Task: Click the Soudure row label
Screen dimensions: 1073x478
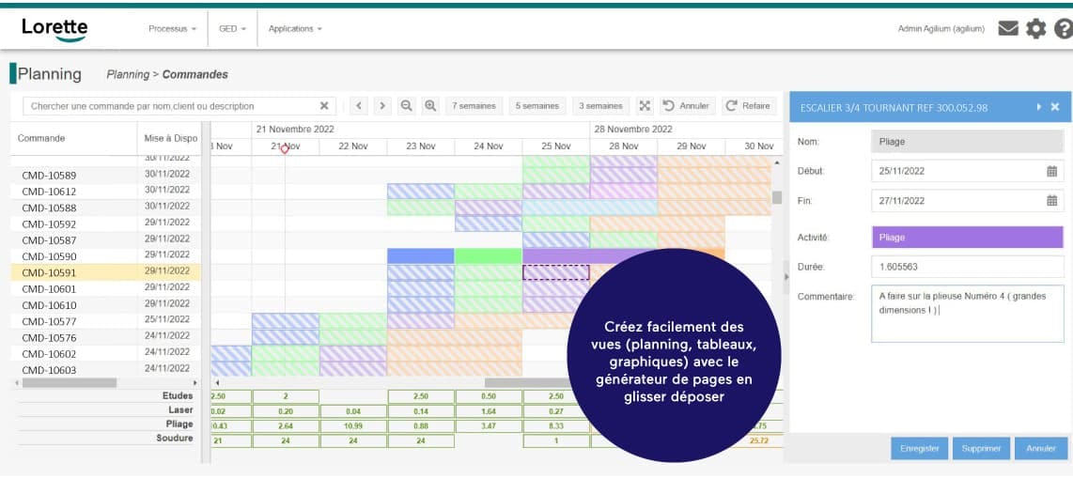Action: coord(175,439)
